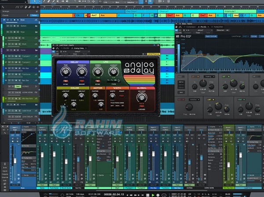Click the Play button in the transport bar
264x197 pixels.
coord(153,194)
